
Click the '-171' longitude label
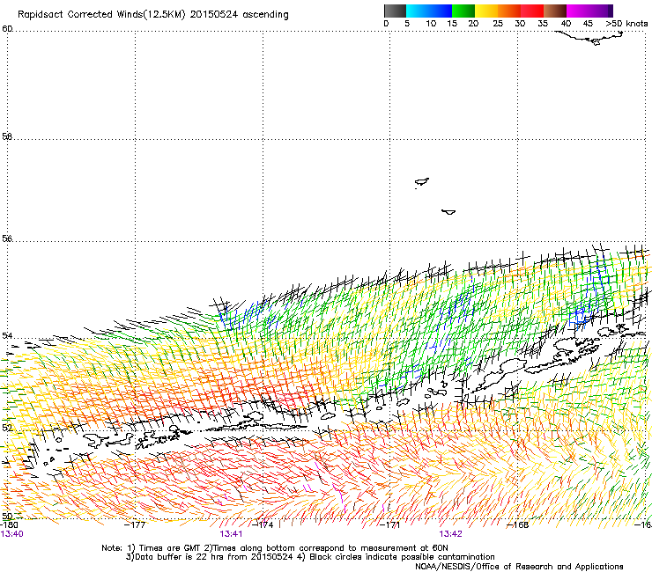pyautogui.click(x=390, y=525)
